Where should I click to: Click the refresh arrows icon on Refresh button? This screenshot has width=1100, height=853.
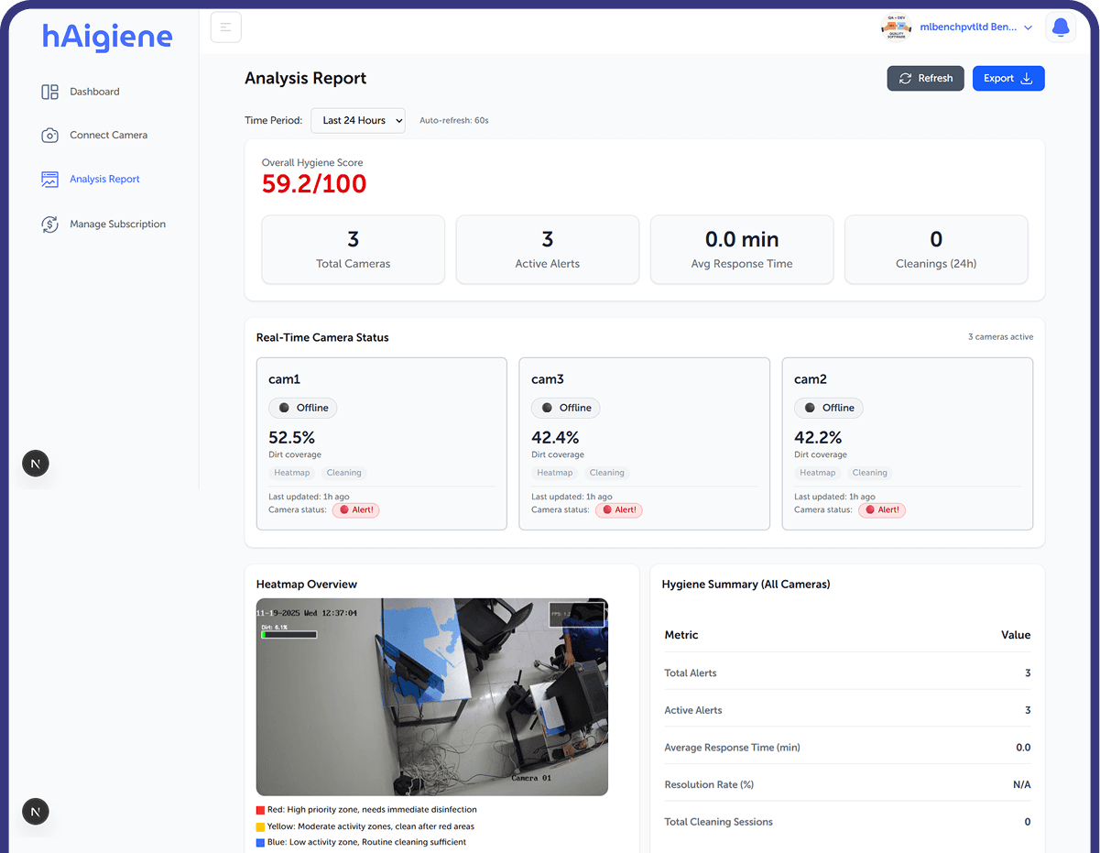tap(905, 78)
